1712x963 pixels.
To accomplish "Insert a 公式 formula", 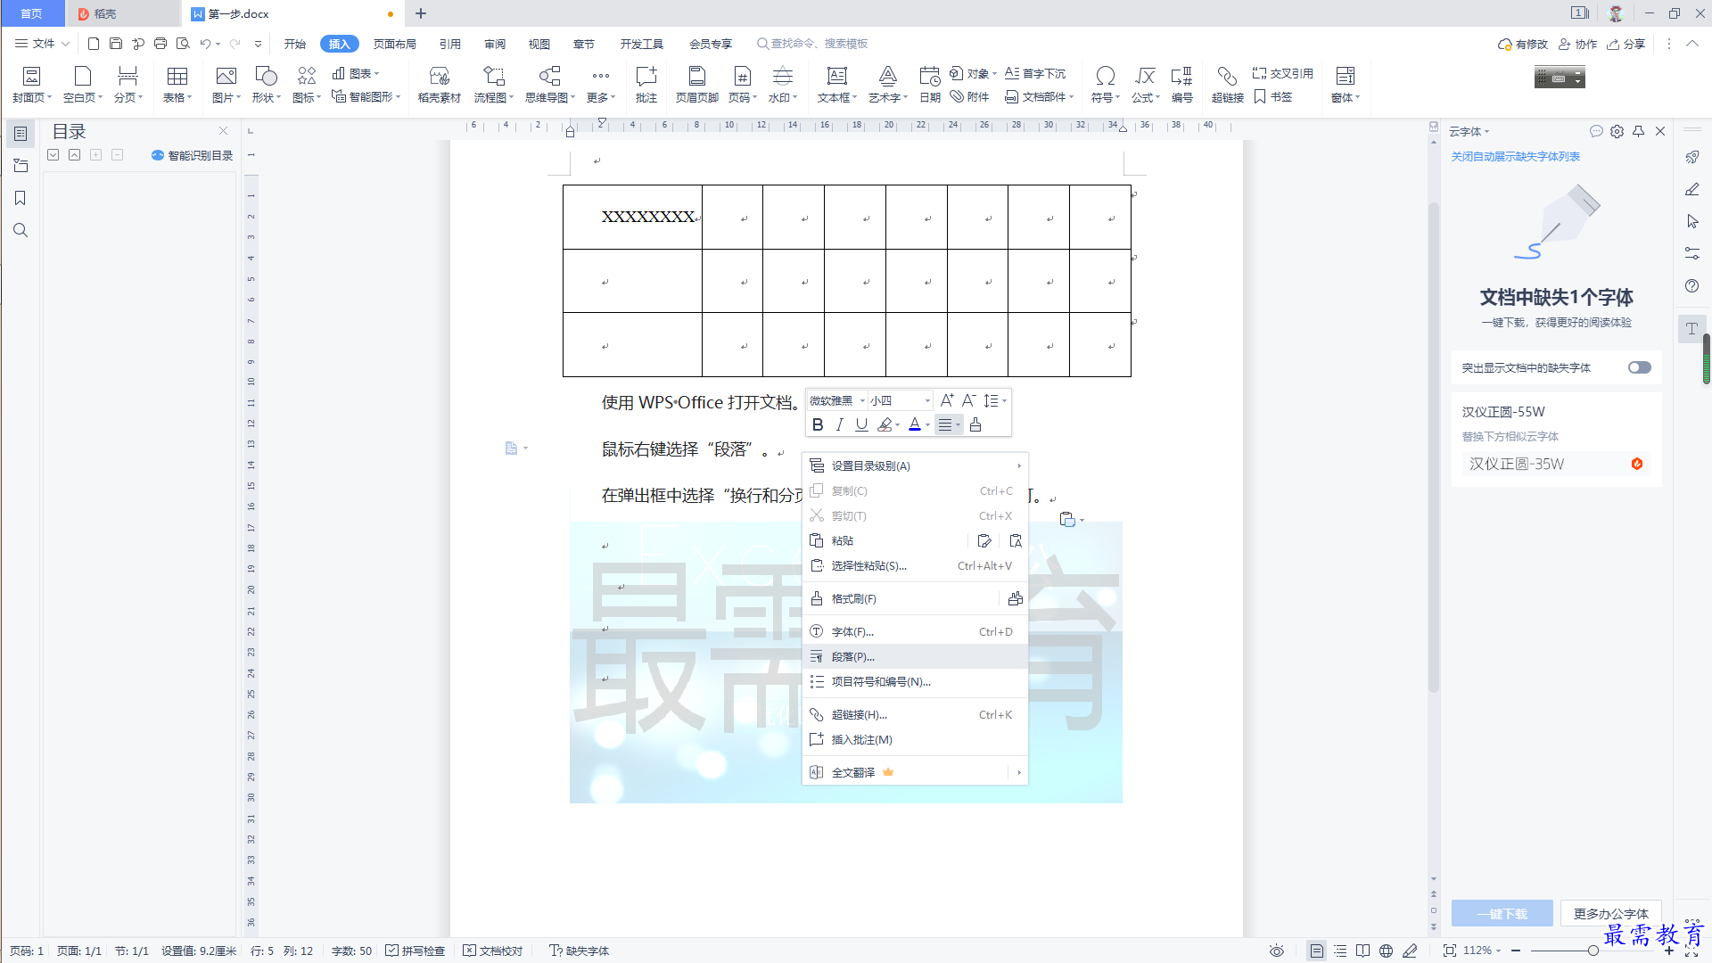I will (1145, 85).
